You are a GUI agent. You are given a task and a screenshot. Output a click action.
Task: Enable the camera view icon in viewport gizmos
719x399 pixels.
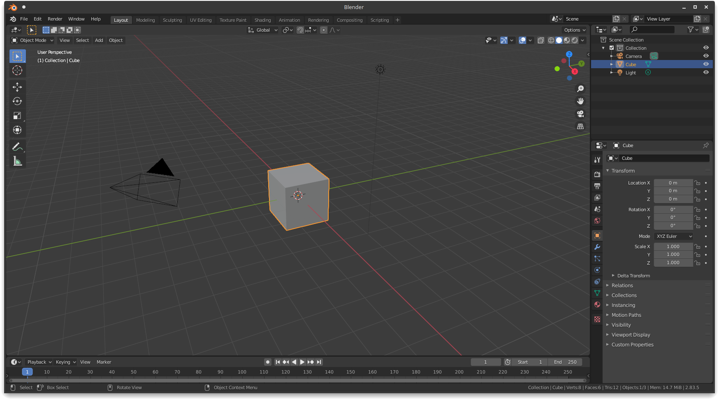[580, 114]
